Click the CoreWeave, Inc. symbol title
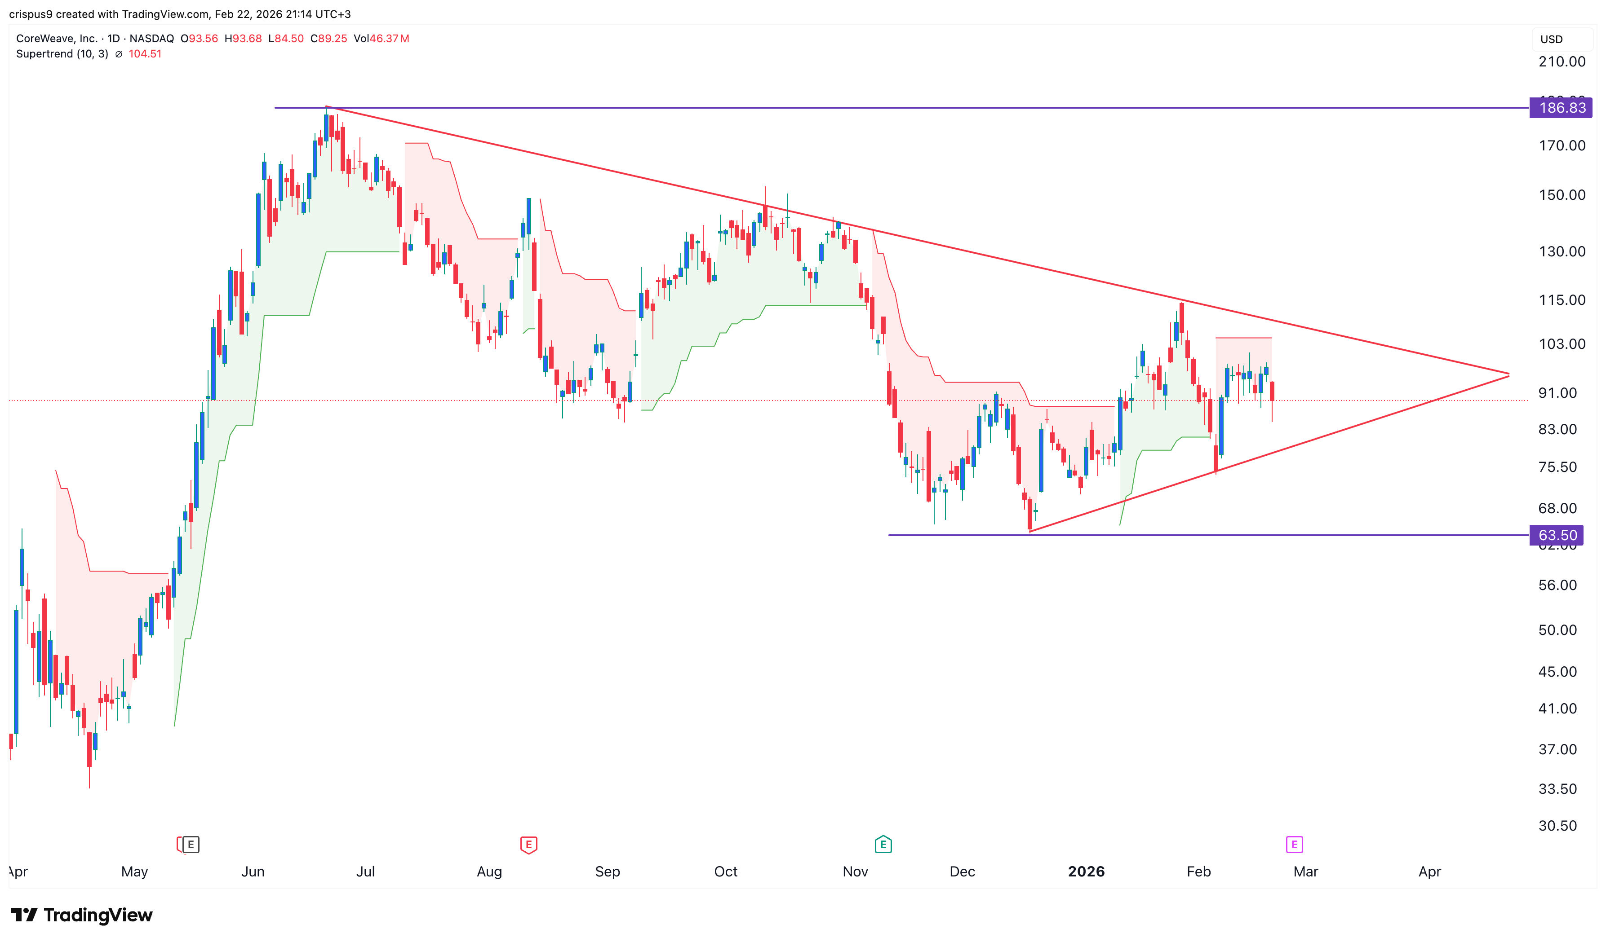The height and width of the screenshot is (942, 1606). pos(56,38)
